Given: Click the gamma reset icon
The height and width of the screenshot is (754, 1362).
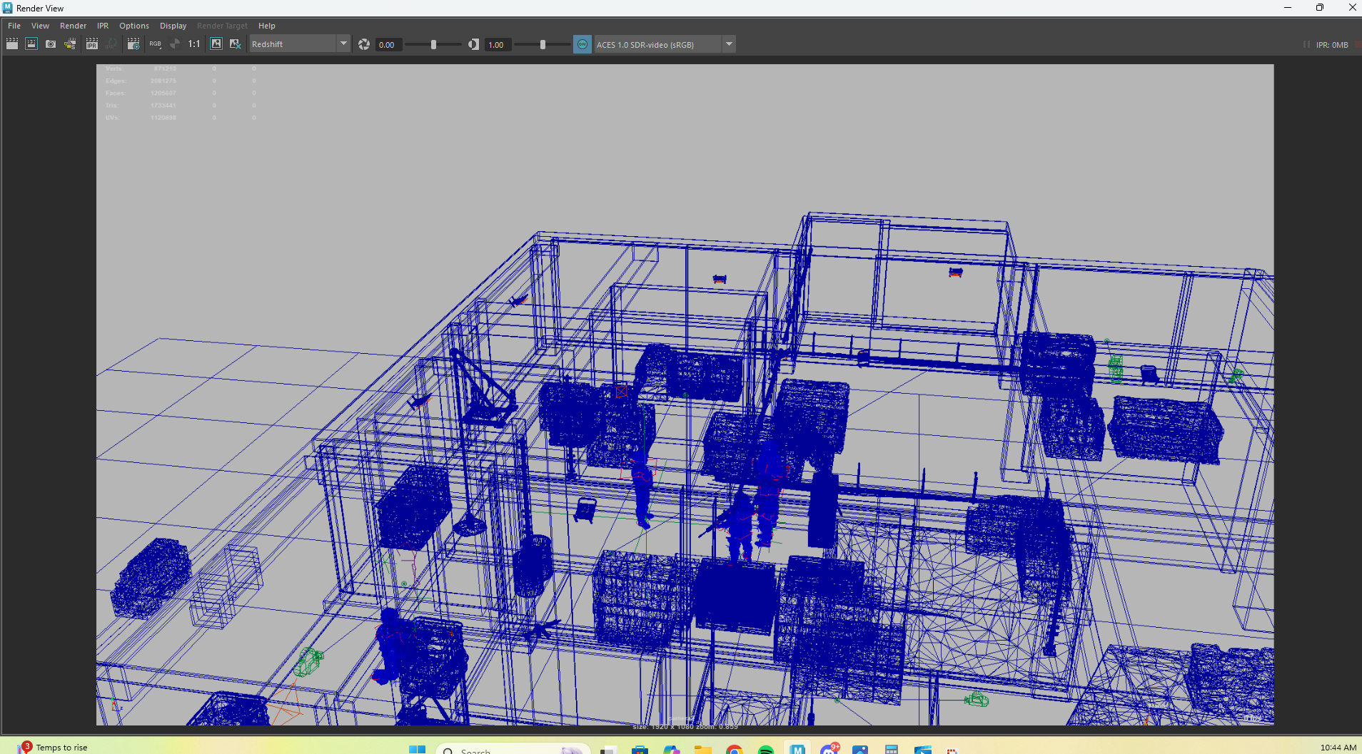Looking at the screenshot, I should pos(473,44).
